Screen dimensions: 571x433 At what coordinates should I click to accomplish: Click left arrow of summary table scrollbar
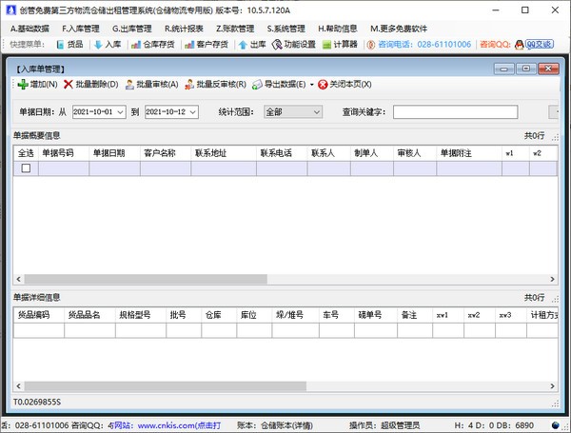pyautogui.click(x=19, y=280)
